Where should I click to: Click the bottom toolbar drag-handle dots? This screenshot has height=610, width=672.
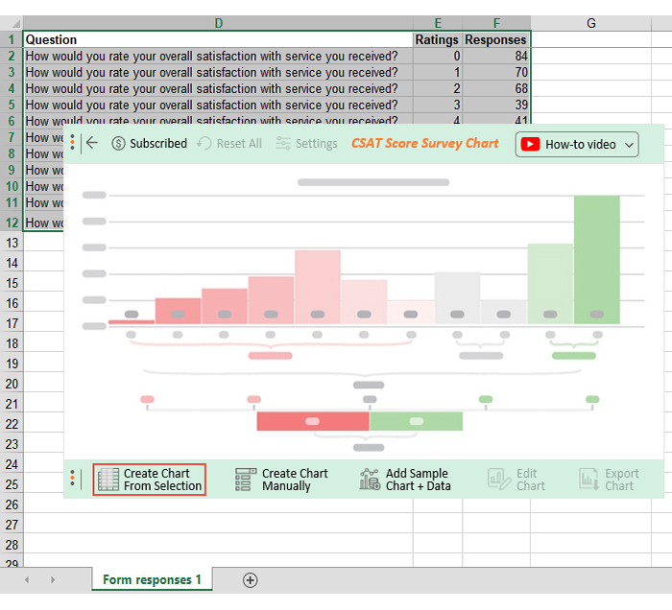pyautogui.click(x=72, y=478)
